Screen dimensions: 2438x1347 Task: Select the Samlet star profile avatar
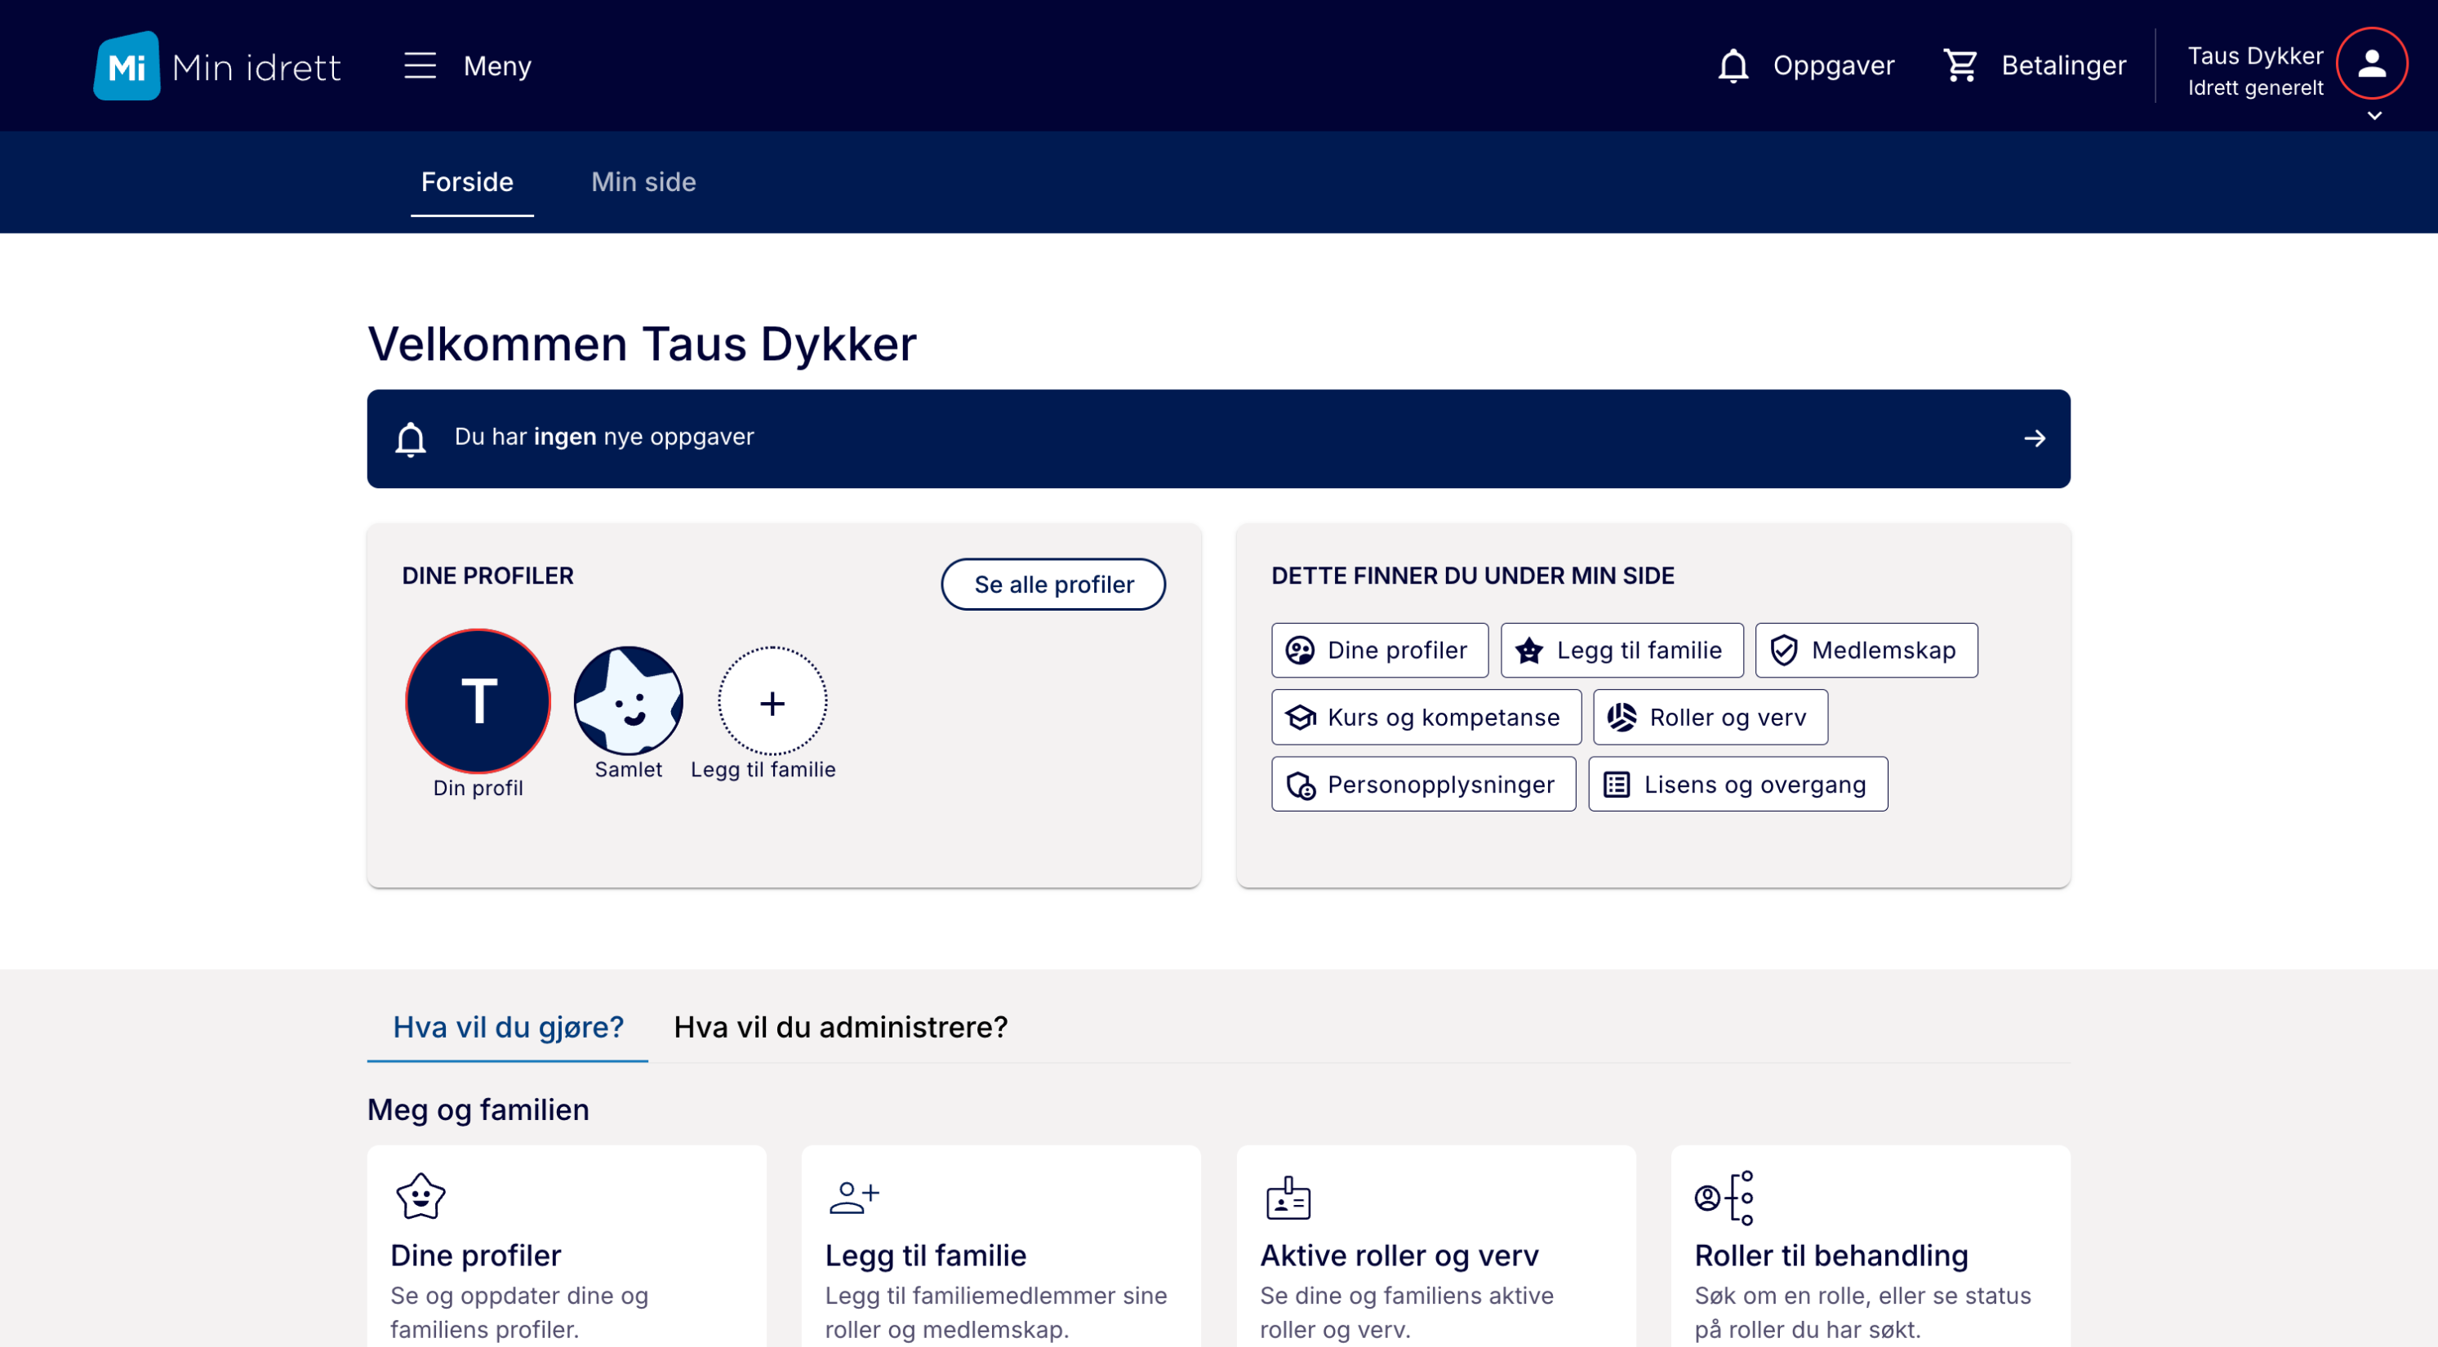click(x=629, y=700)
